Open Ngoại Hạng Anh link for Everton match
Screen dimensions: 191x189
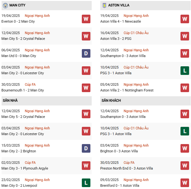[37, 16]
